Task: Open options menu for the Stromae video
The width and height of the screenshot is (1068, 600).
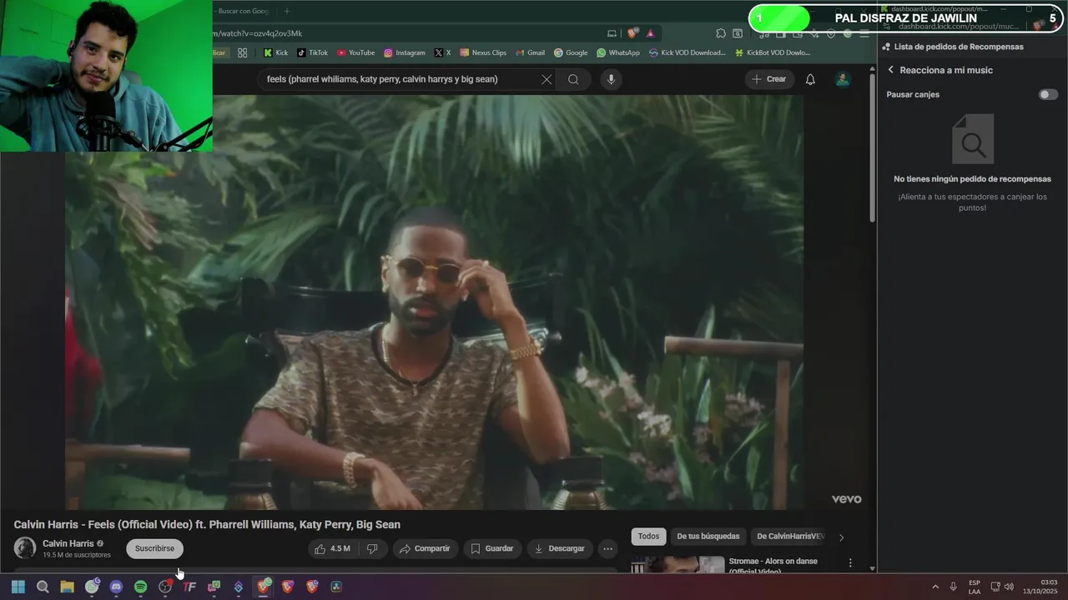Action: click(850, 563)
